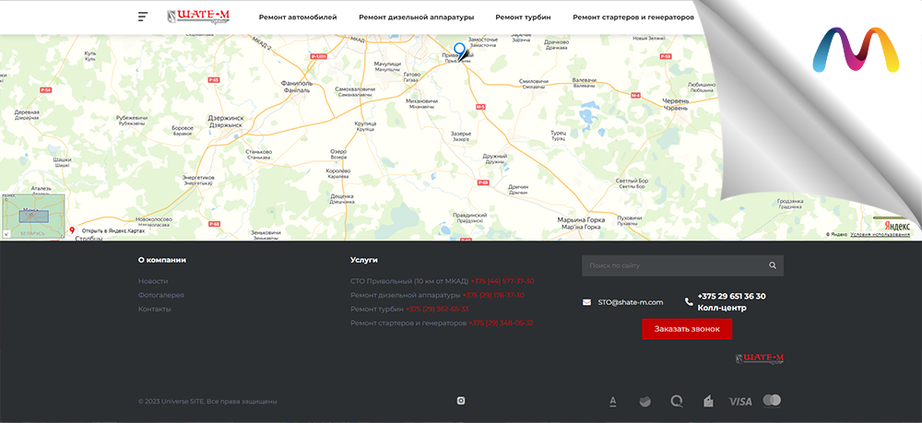Open the Контакты footer link
The height and width of the screenshot is (423, 922).
pyautogui.click(x=155, y=309)
